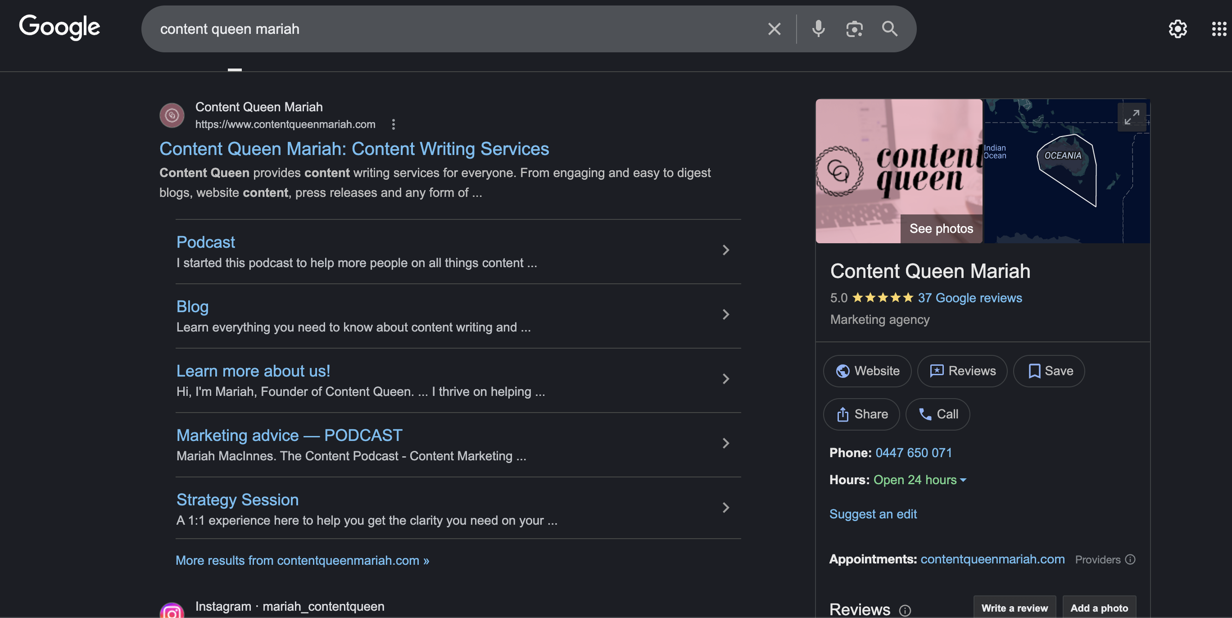
Task: Expand the map in knowledge panel
Action: pyautogui.click(x=1131, y=117)
